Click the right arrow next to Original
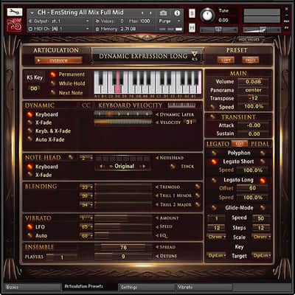Screen dimensions: 295x295 pyautogui.click(x=144, y=167)
